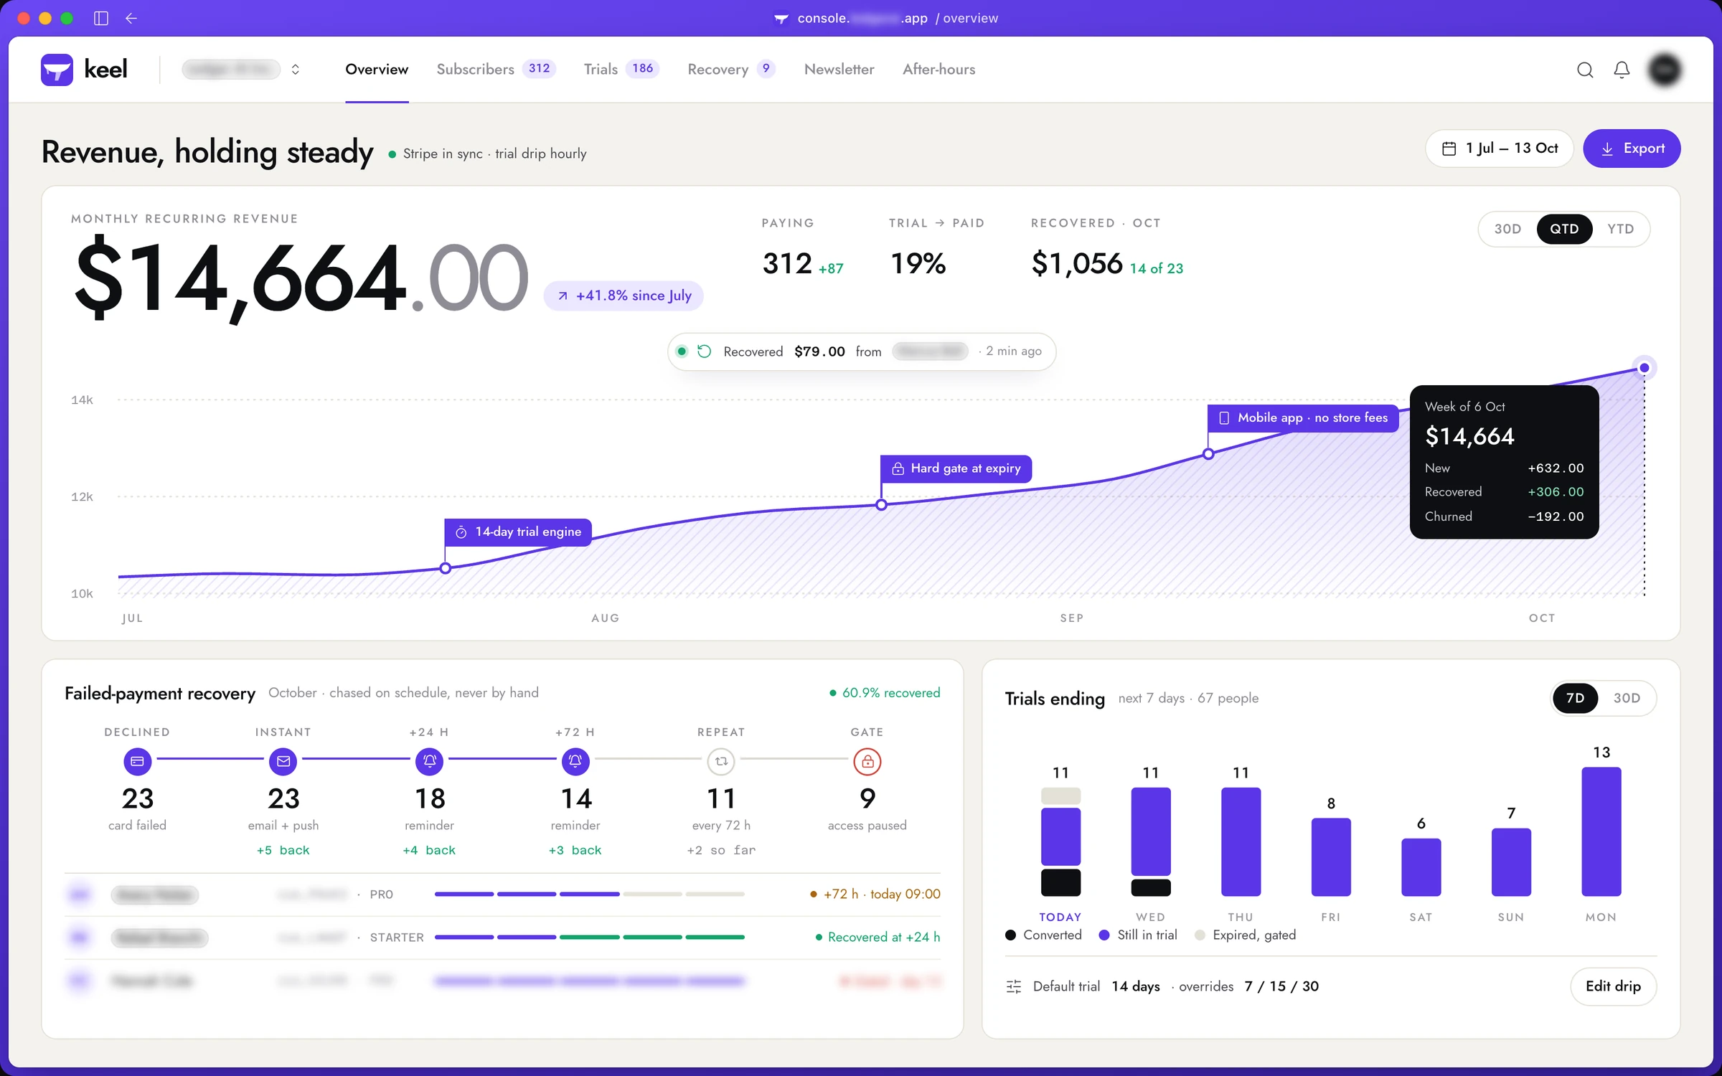
Task: Open the 1 Jul – 13 Oct date picker
Action: coord(1500,148)
